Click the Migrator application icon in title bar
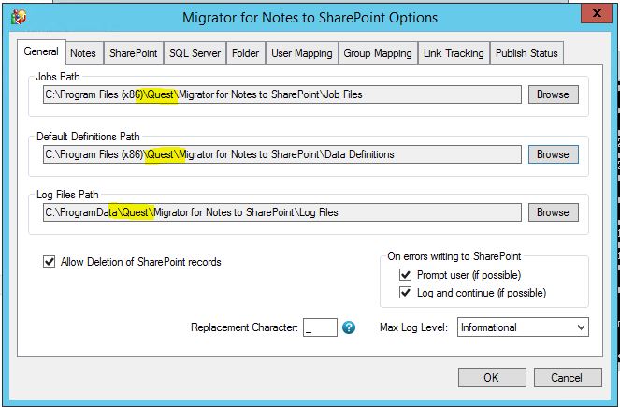Viewport: 620px width, 407px height. (19, 17)
